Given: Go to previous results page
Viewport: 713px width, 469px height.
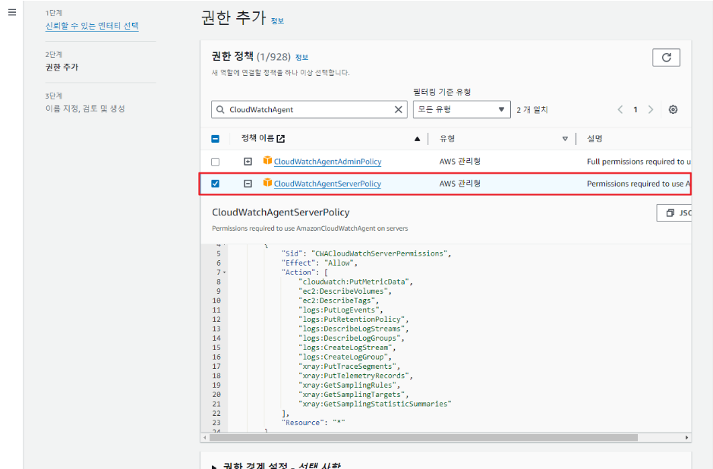Looking at the screenshot, I should point(620,109).
